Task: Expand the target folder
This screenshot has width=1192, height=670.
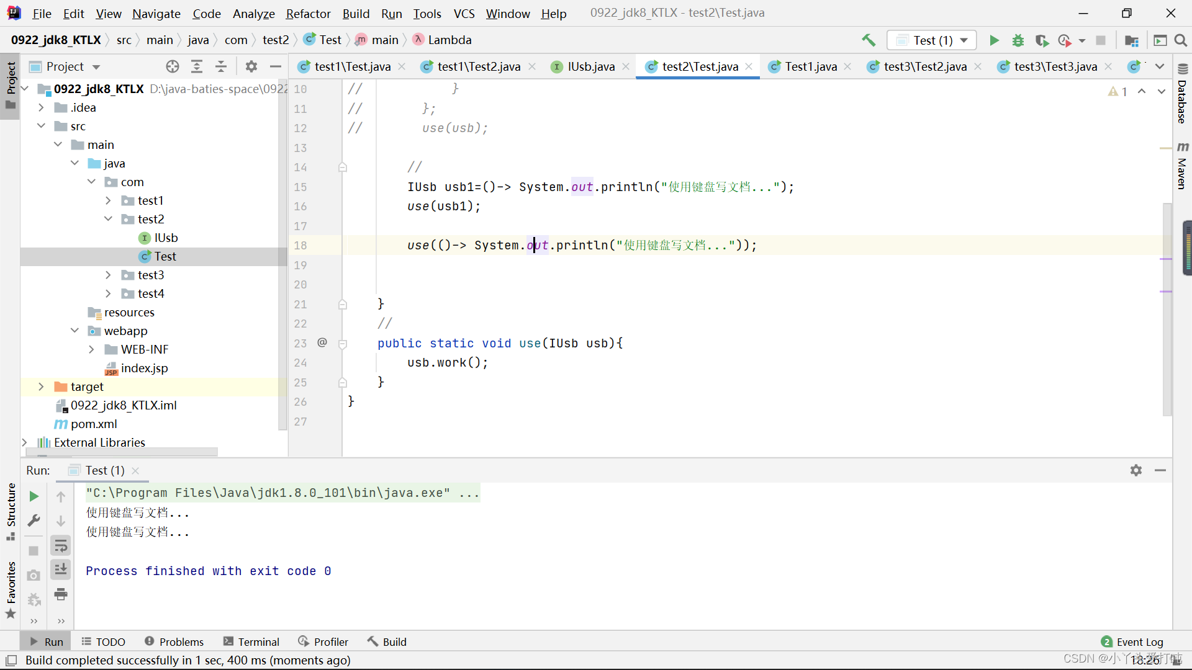Action: pos(41,386)
